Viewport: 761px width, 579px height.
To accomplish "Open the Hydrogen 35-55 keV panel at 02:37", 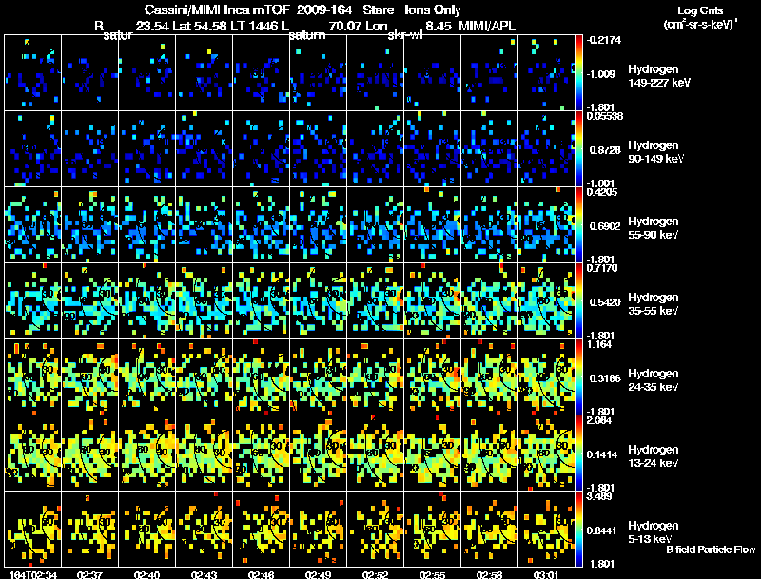I will [x=89, y=301].
